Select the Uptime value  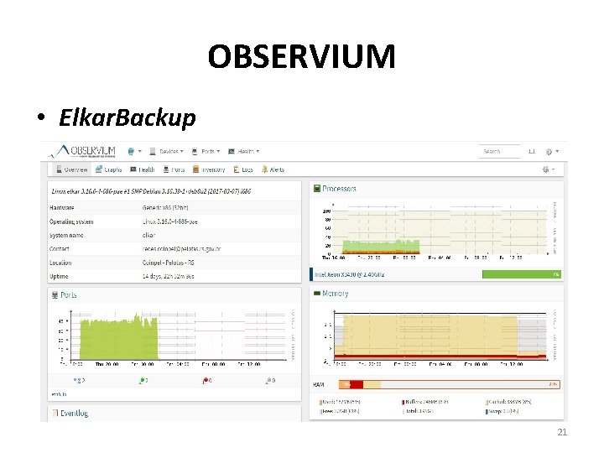[x=168, y=277]
